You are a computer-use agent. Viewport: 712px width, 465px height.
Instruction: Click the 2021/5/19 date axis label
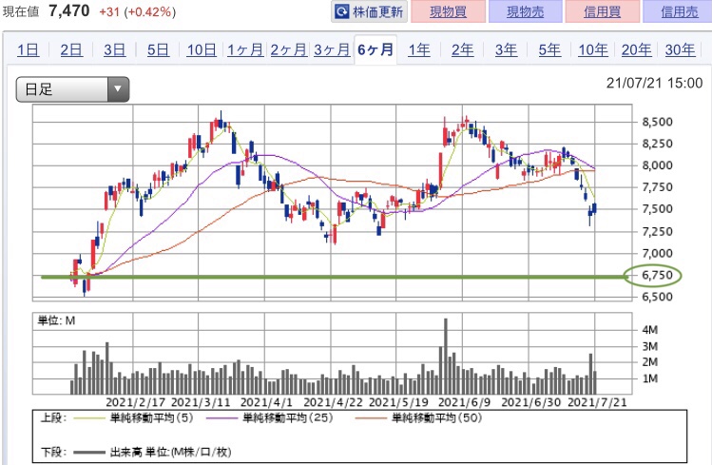(x=398, y=402)
